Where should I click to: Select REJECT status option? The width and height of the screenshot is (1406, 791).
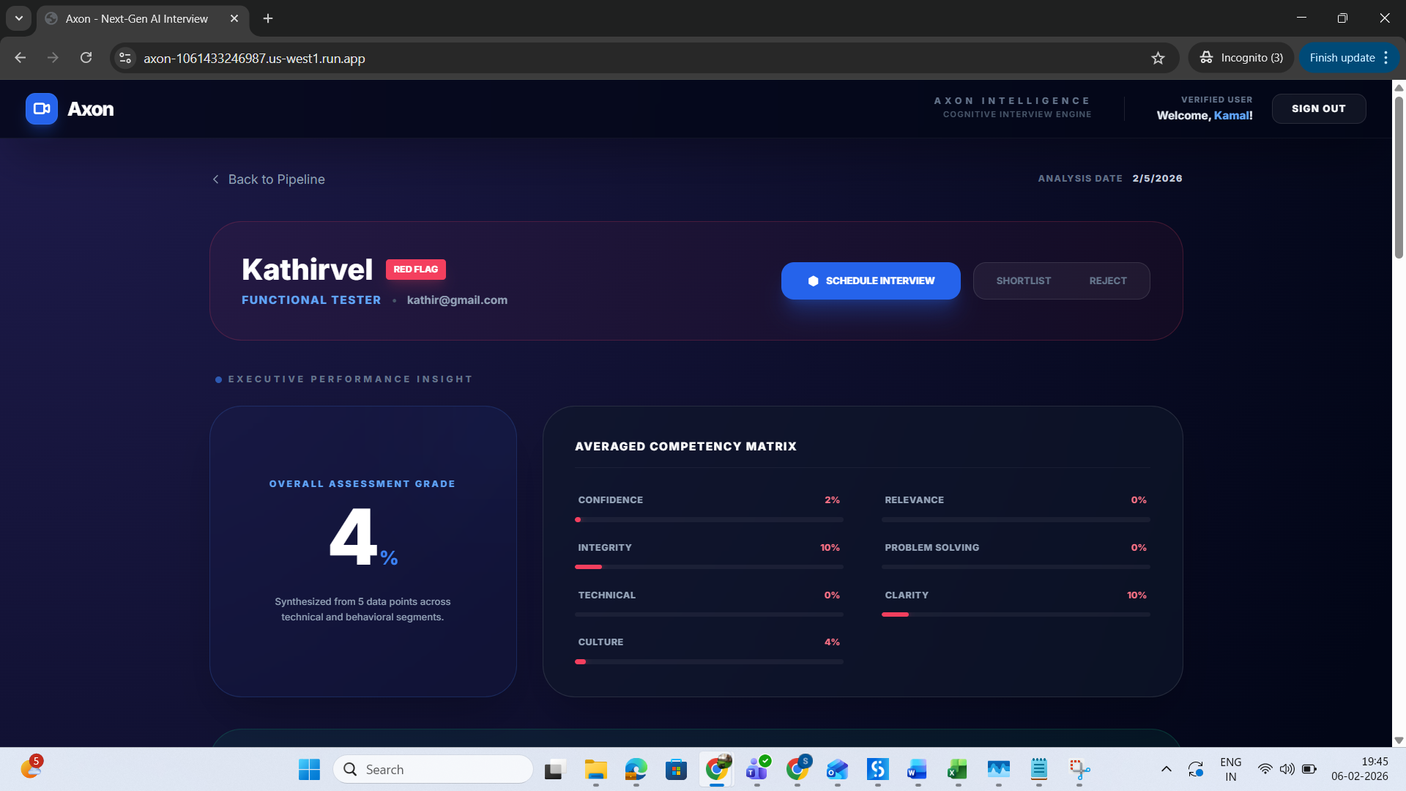point(1107,281)
